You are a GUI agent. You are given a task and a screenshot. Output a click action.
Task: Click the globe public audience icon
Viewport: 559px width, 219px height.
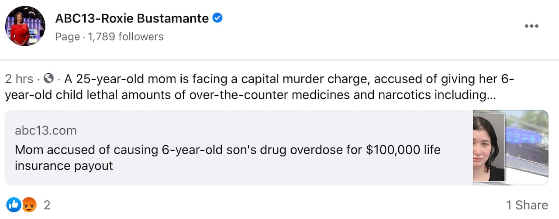click(x=49, y=79)
